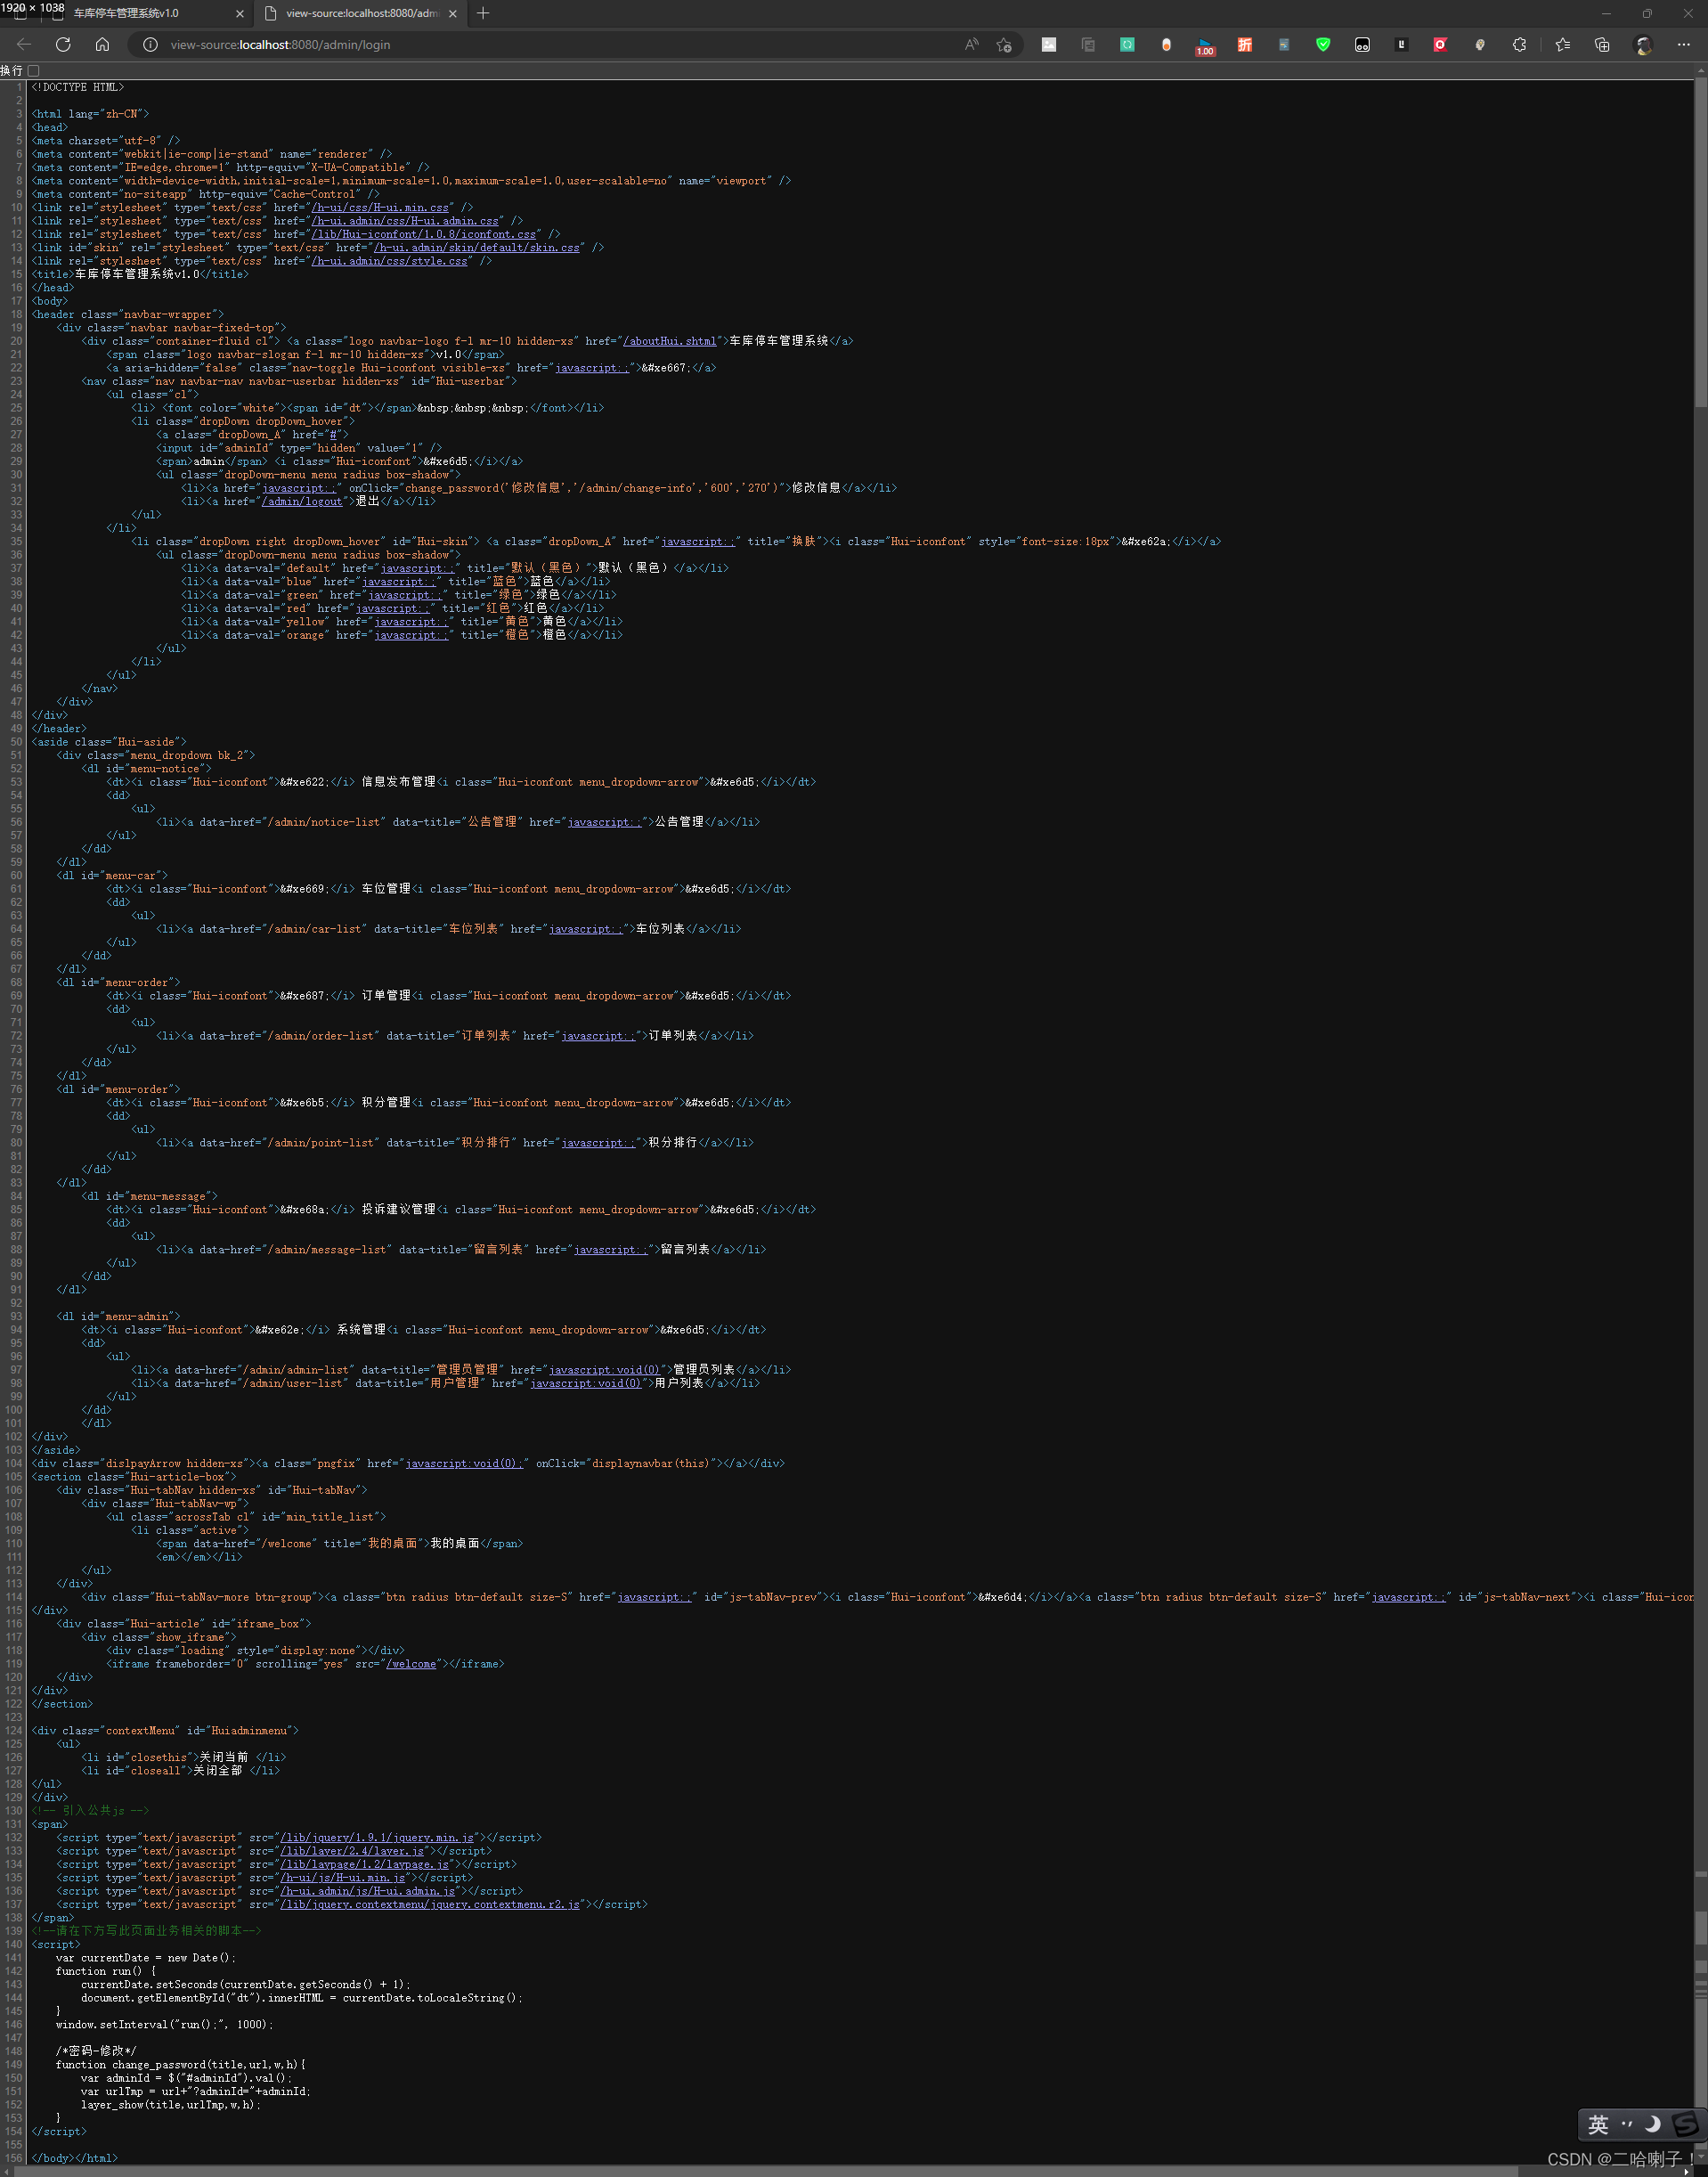Click the title text 车库停车管理系统v1.0 in source
The width and height of the screenshot is (1708, 2177).
click(137, 274)
